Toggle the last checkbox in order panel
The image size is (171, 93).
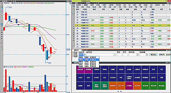coord(73,56)
